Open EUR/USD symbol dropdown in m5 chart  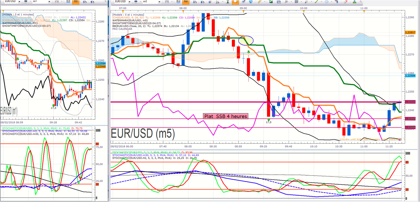click(129, 2)
